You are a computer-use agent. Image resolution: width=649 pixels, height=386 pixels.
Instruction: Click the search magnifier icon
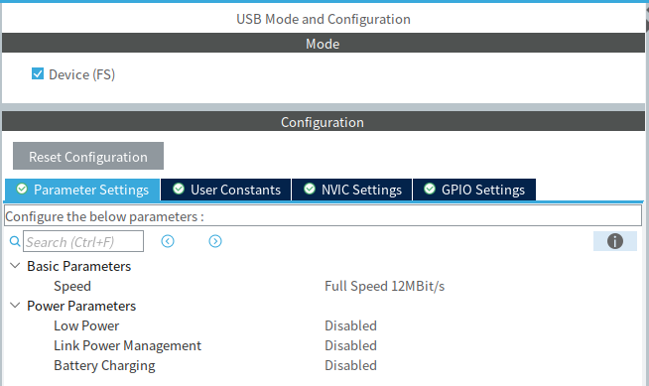15,241
